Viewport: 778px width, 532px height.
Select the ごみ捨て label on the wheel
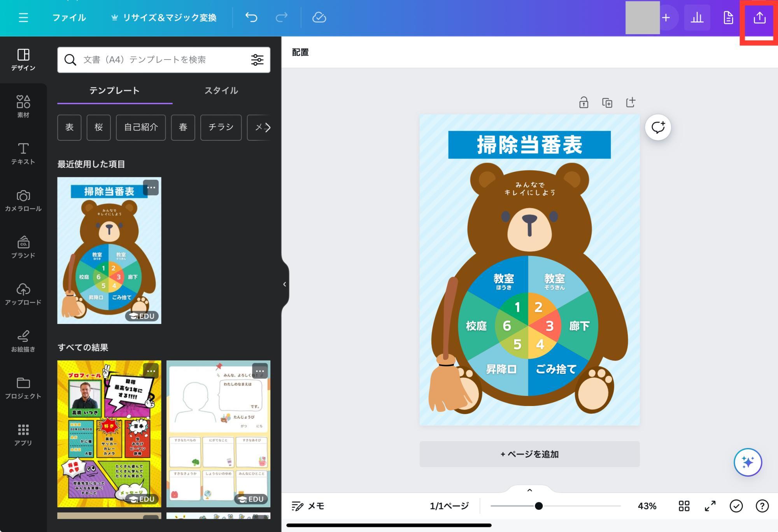pyautogui.click(x=556, y=369)
